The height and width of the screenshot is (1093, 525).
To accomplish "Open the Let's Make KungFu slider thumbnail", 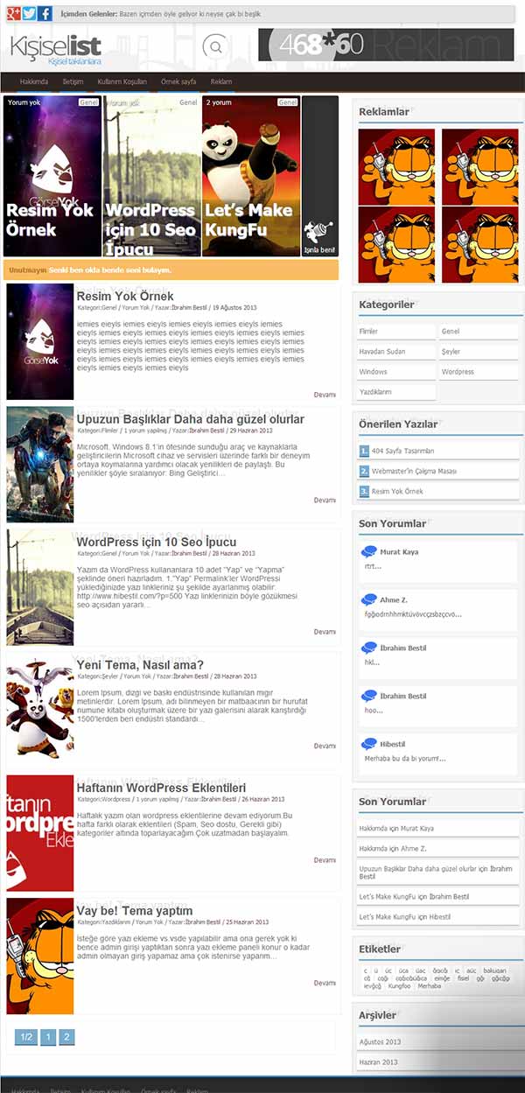I will click(251, 176).
